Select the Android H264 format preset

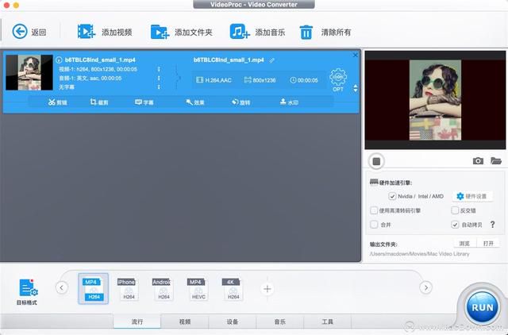[161, 289]
